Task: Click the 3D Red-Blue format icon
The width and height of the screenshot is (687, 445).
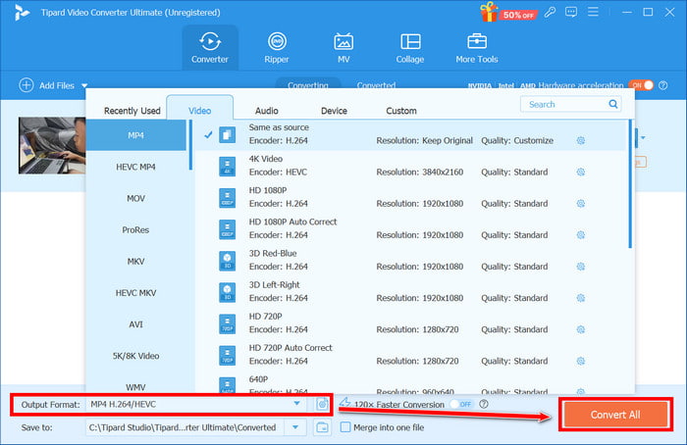Action: pyautogui.click(x=227, y=261)
